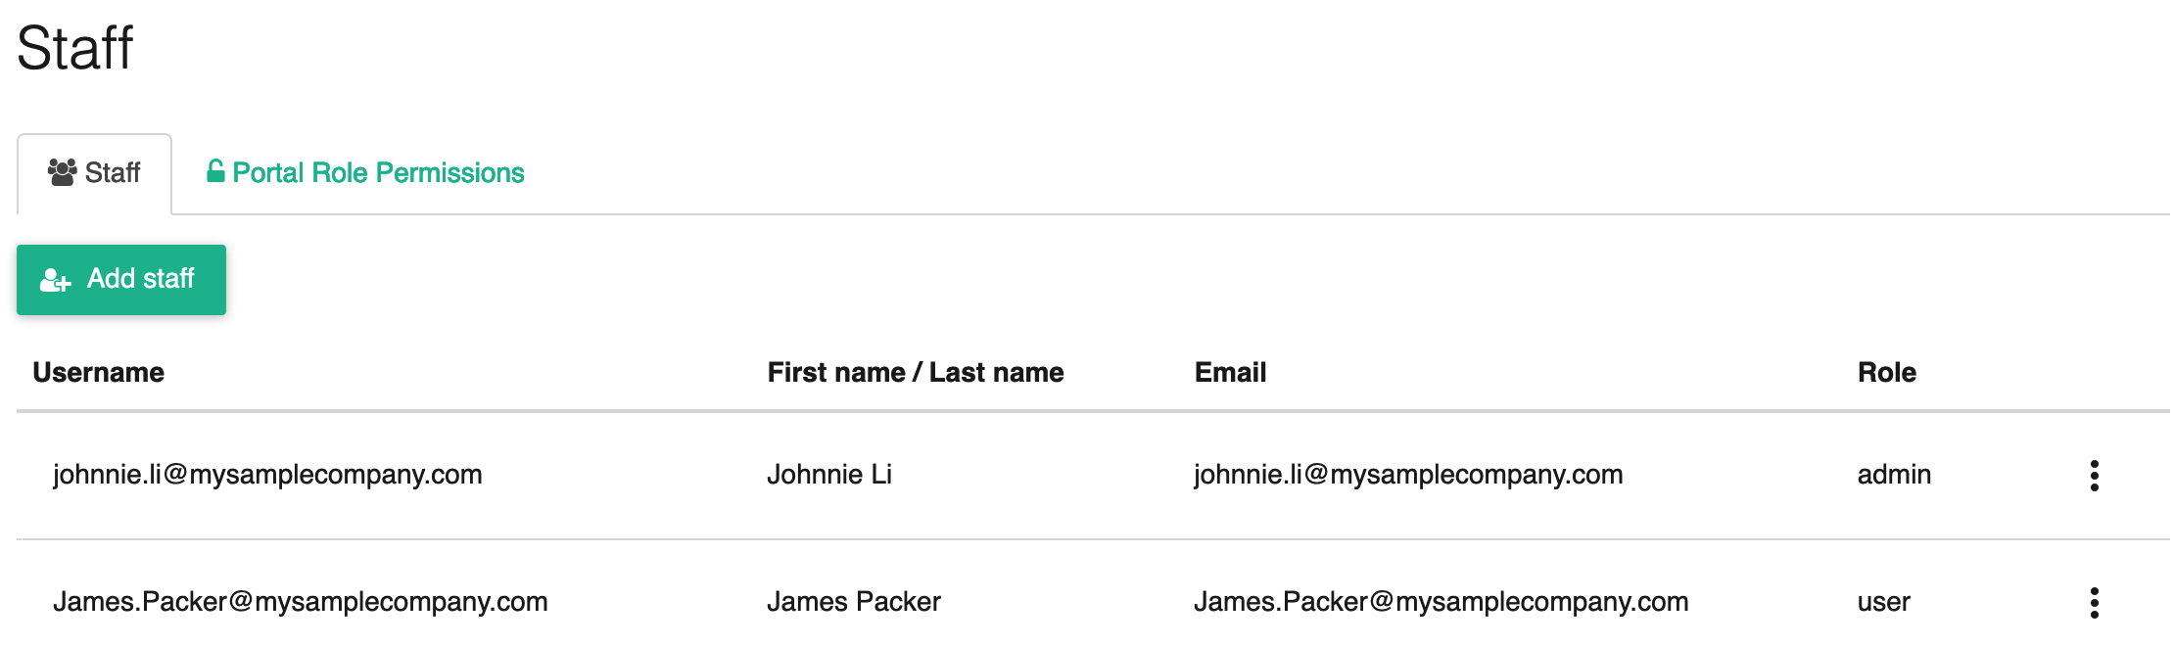The image size is (2174, 646).
Task: Click the Role column header
Action: (x=1887, y=372)
